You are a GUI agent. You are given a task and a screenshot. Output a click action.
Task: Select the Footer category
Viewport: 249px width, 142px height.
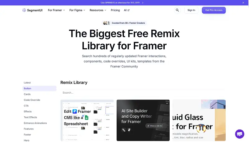click(x=40, y=135)
